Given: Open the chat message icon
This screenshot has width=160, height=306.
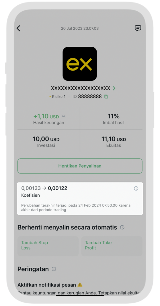Looking at the screenshot, I should 138,28.
